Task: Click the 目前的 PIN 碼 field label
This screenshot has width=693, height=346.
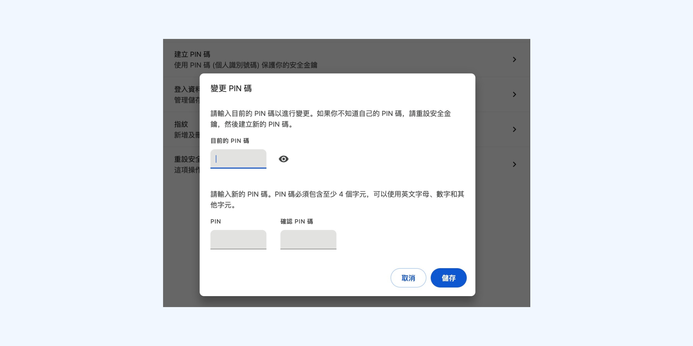Action: click(230, 141)
